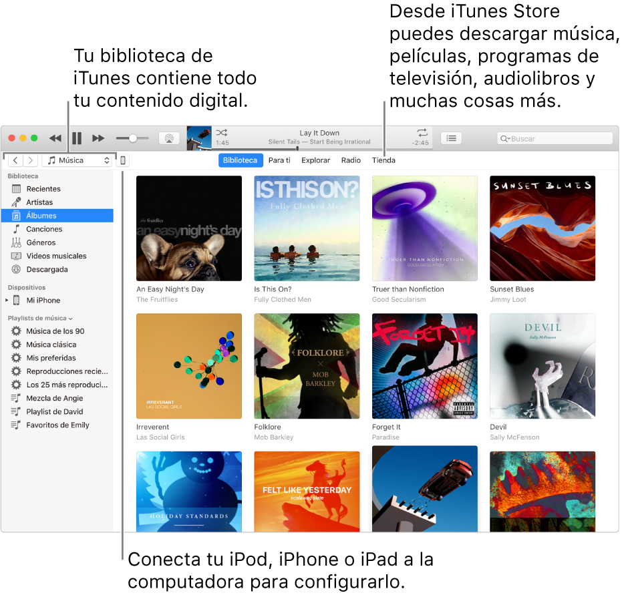
Task: Open the Devil album cover
Action: pyautogui.click(x=542, y=366)
